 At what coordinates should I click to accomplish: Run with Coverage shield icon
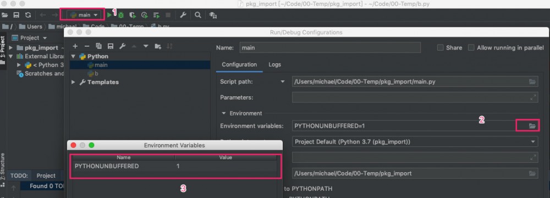[133, 15]
